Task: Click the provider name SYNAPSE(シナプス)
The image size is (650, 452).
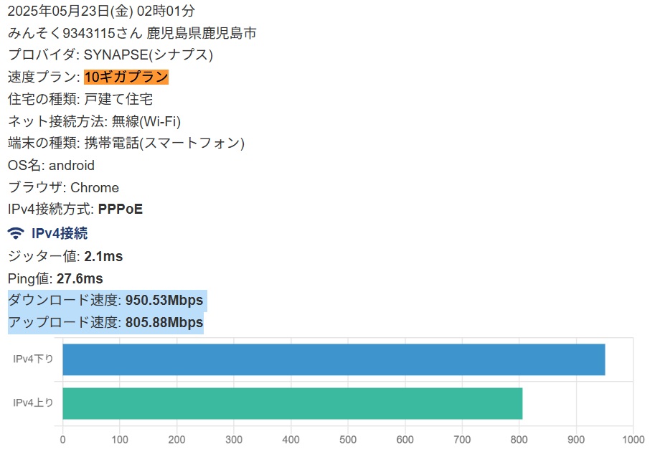Action: point(149,55)
